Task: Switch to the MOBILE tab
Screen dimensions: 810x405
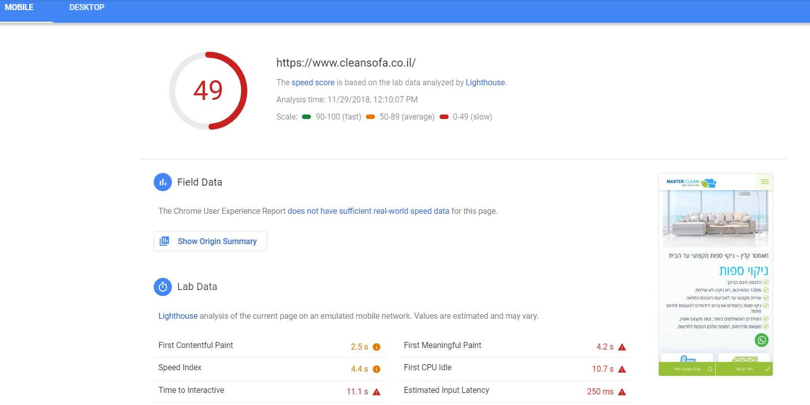Action: (19, 8)
